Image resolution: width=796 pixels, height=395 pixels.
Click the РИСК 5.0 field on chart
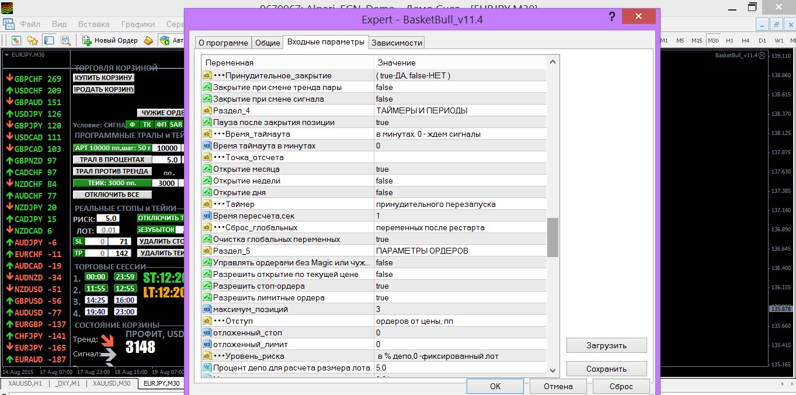coord(108,218)
